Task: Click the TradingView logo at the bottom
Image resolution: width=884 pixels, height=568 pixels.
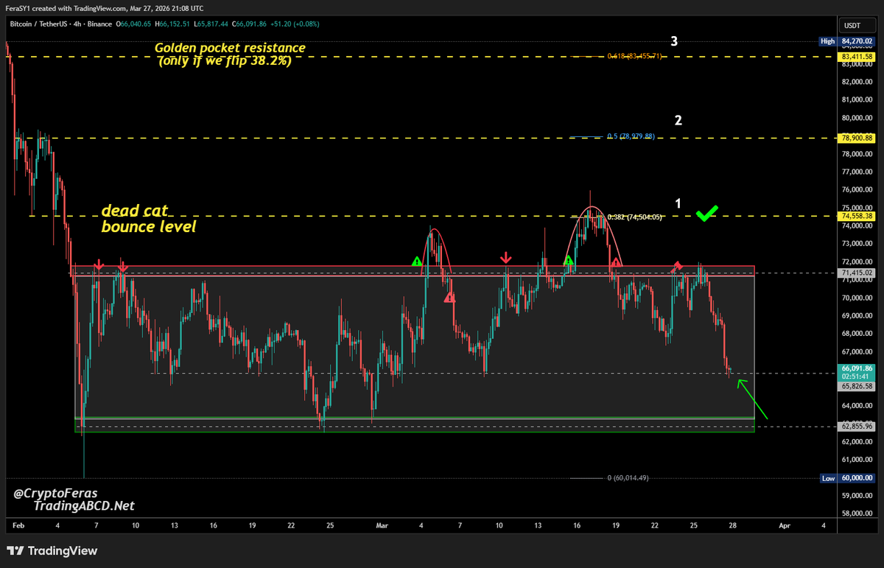Action: (x=52, y=551)
